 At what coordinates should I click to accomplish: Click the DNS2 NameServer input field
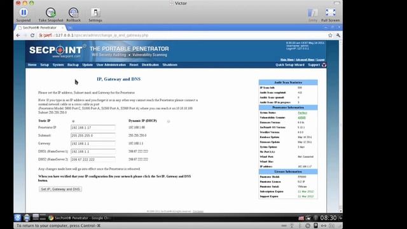(93, 160)
